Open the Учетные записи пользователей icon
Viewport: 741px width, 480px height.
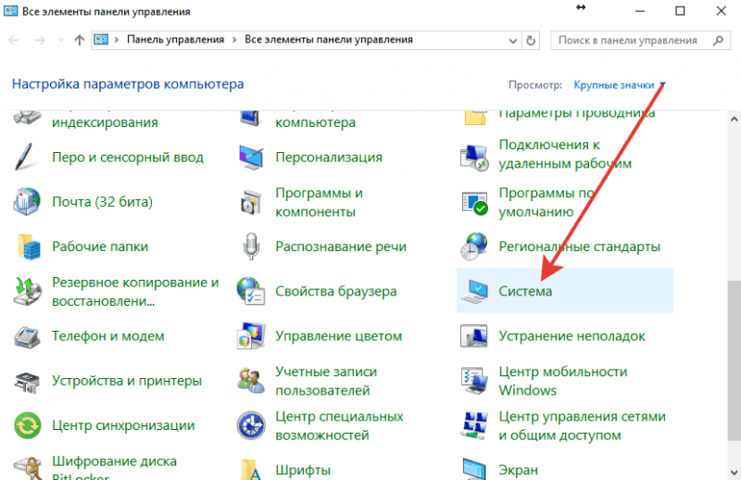coord(250,381)
